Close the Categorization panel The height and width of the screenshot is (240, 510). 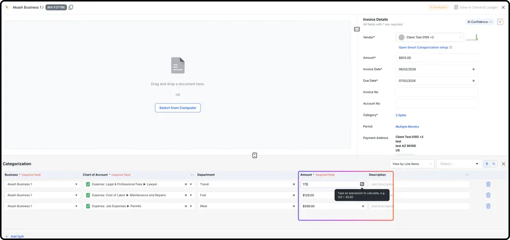(x=503, y=164)
